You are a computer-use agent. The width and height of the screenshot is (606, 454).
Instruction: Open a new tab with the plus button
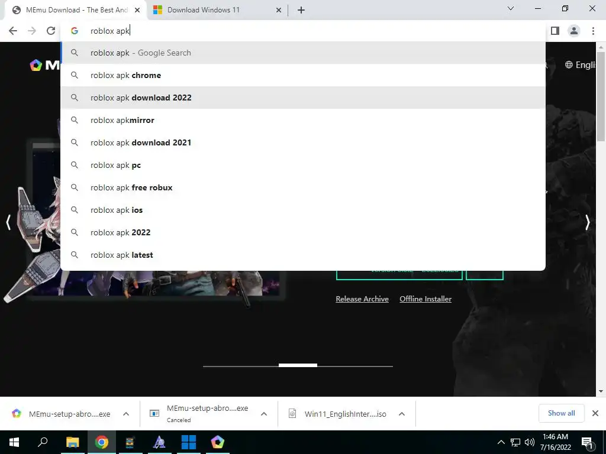coord(301,10)
